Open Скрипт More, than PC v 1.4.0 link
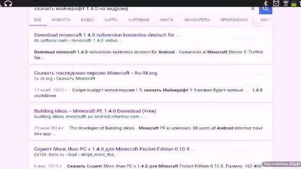The image size is (301, 169). coord(115,149)
